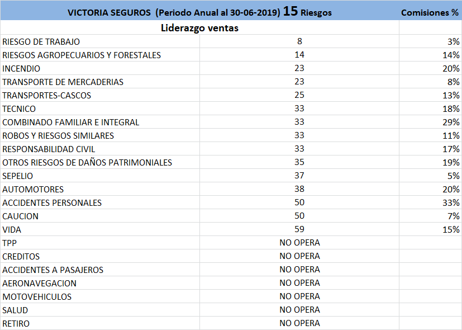Click 'NO OPERA' in the TPP row

click(x=299, y=242)
